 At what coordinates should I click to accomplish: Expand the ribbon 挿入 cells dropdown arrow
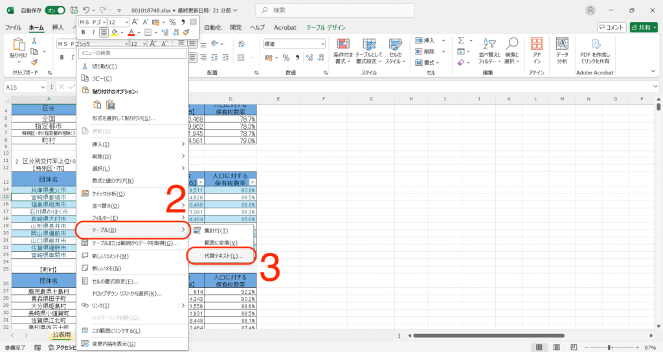[x=443, y=41]
